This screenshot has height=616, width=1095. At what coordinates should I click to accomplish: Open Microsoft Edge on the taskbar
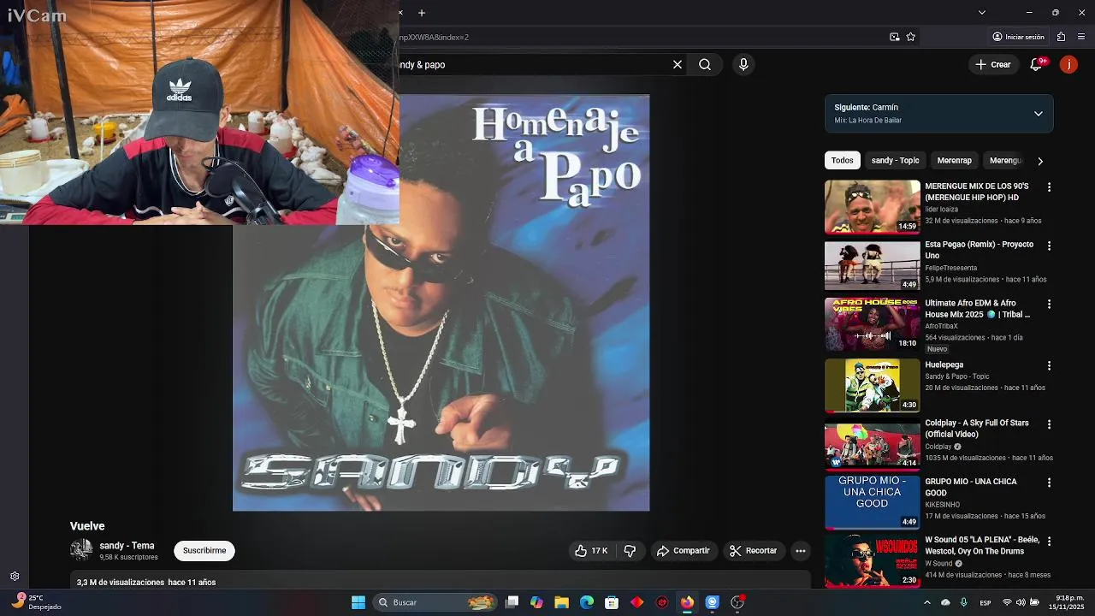click(x=587, y=602)
